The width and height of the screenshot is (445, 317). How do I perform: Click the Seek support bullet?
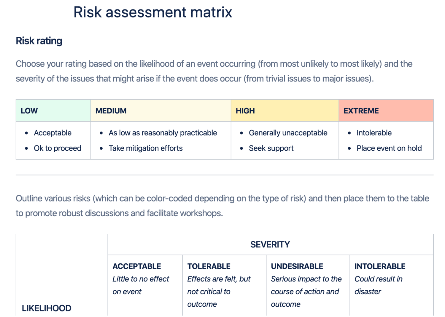click(271, 148)
